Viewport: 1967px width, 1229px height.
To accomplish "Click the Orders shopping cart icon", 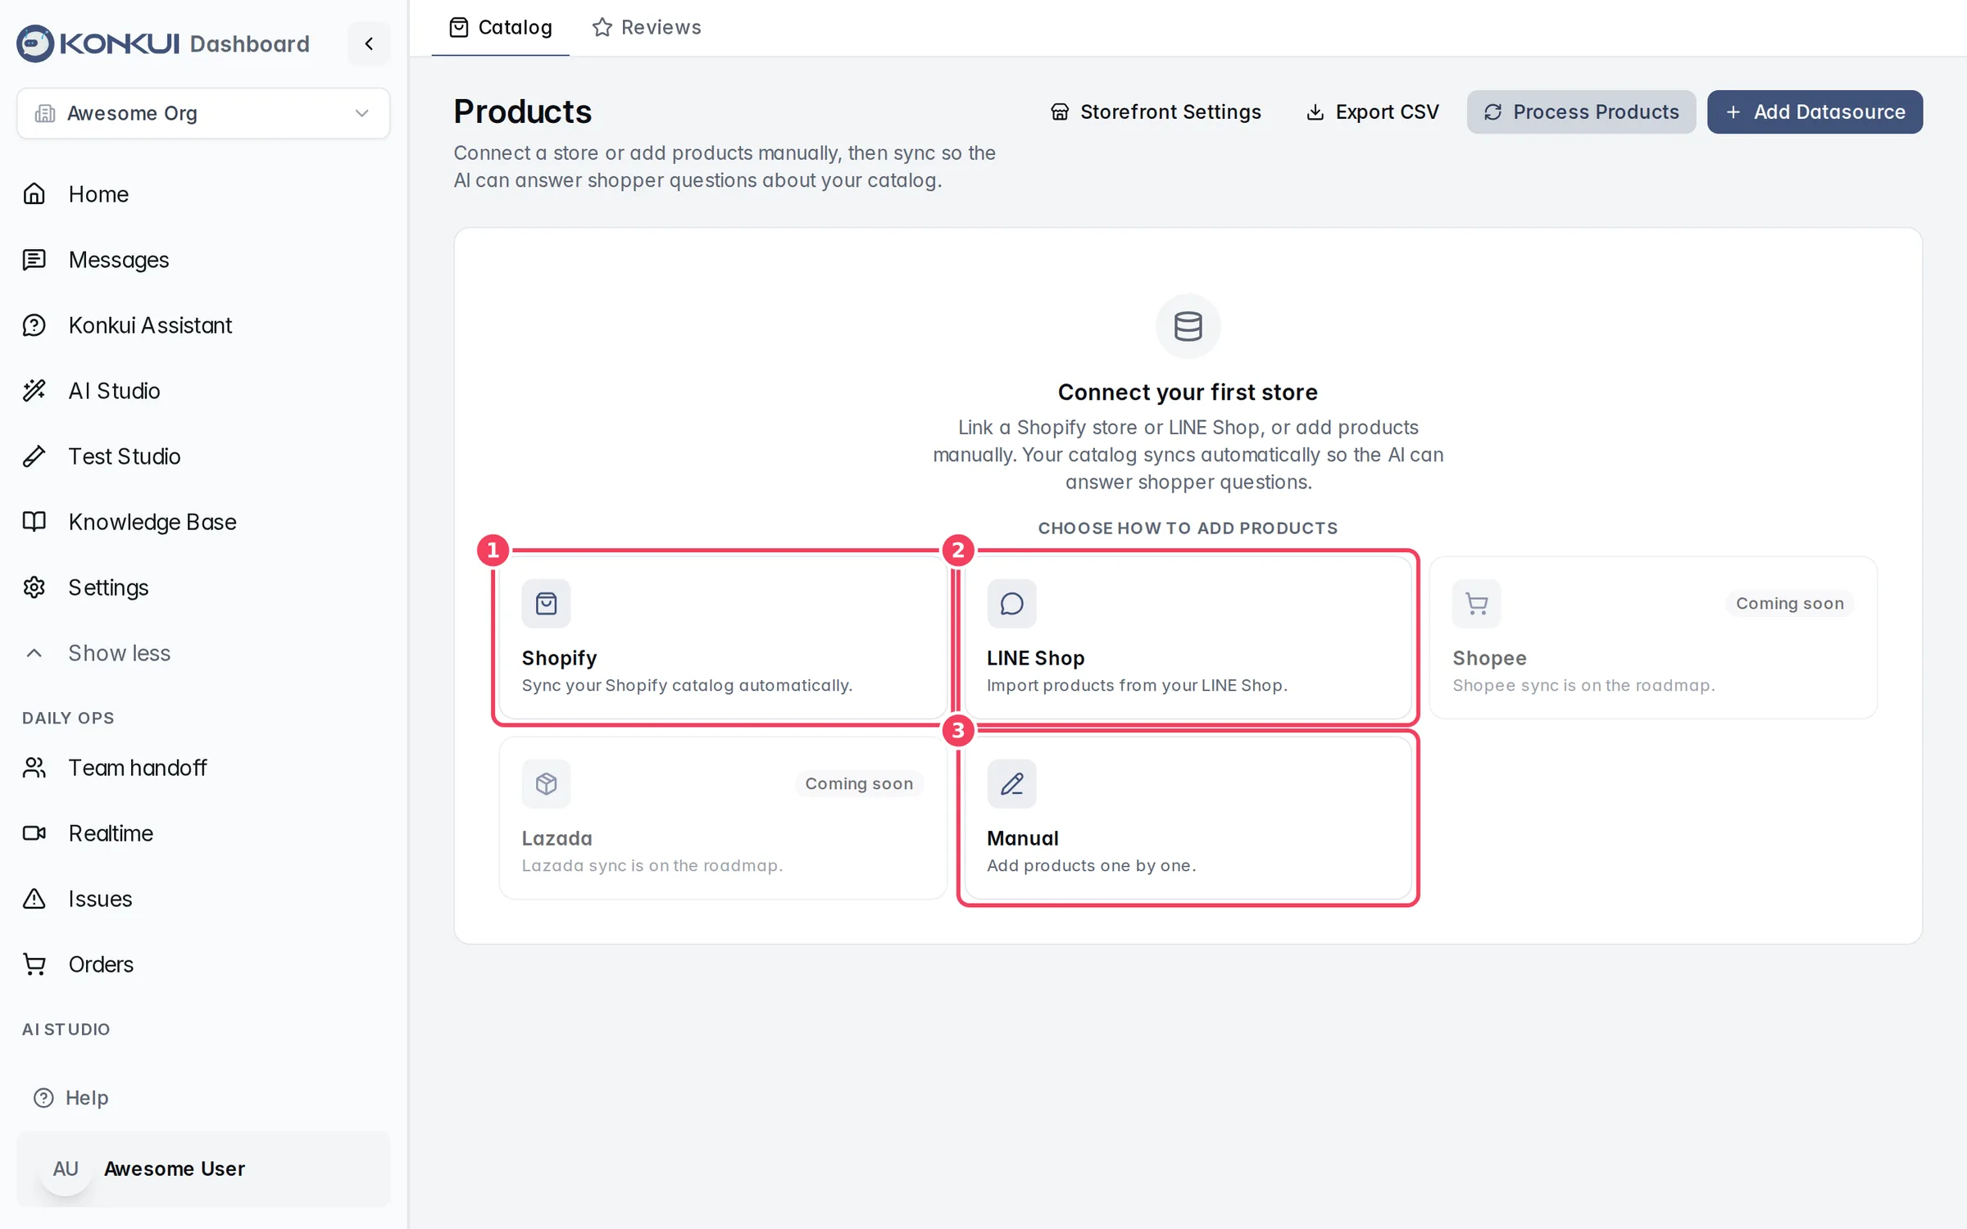I will tap(34, 964).
